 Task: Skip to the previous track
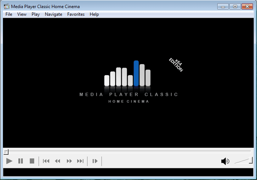pos(46,161)
